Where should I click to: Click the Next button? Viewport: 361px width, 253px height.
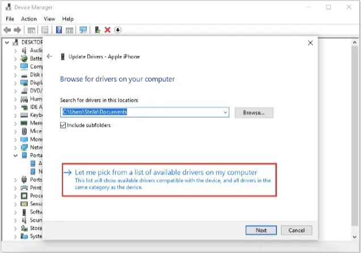[x=261, y=230]
